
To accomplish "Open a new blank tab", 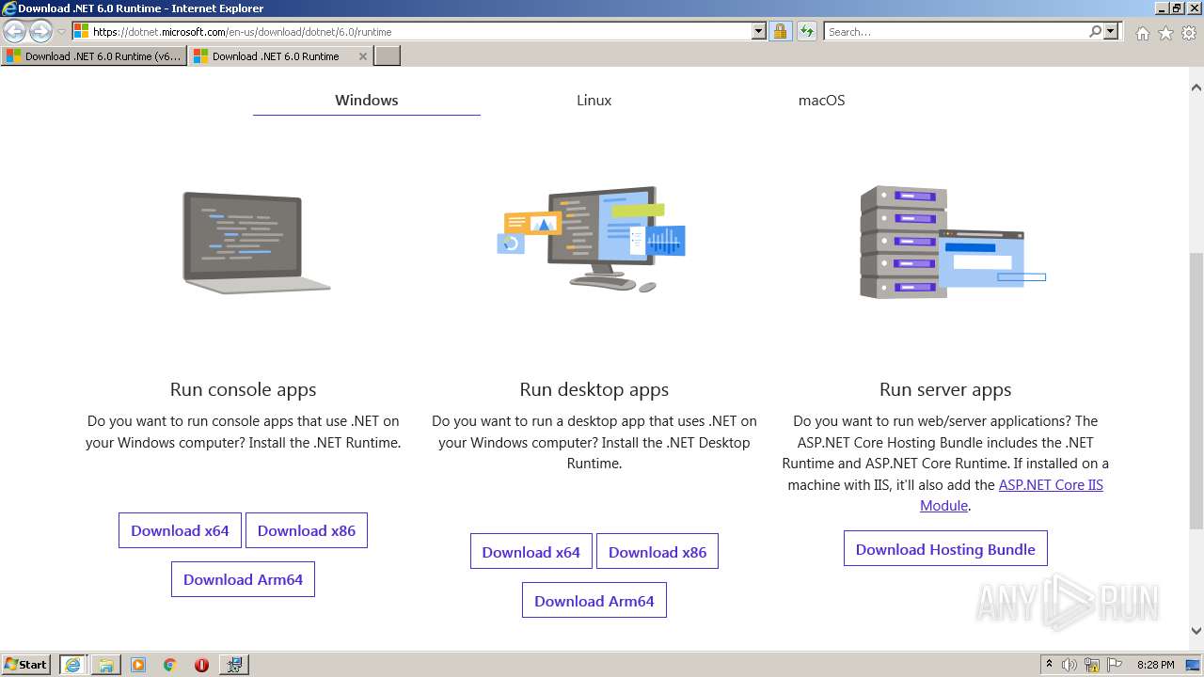I will coord(388,56).
